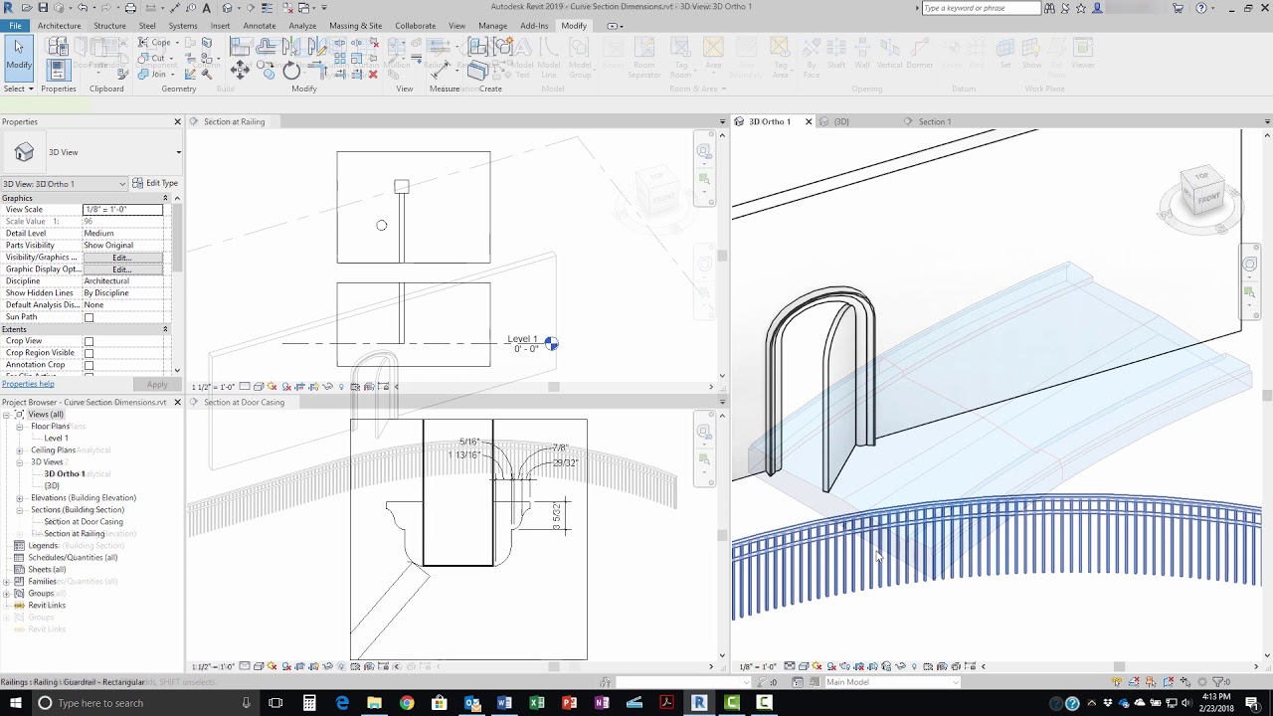Toggle the Crop View checkbox

pyautogui.click(x=89, y=341)
